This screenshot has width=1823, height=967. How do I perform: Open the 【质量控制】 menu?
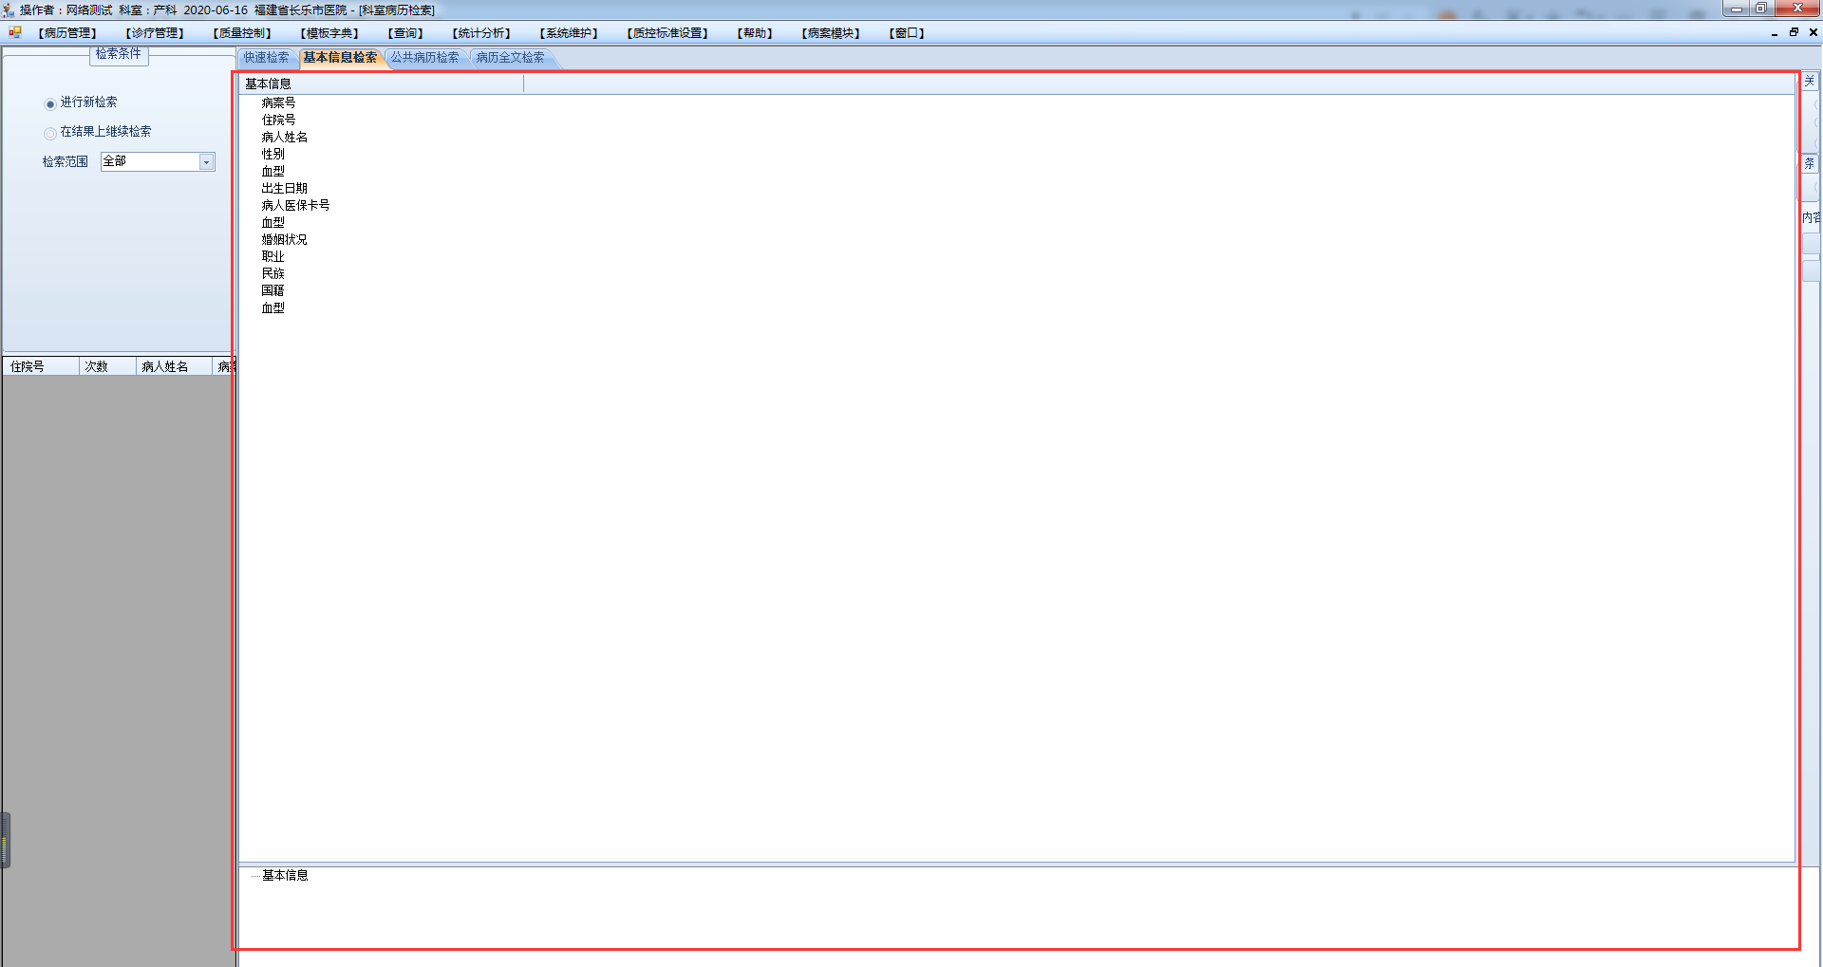(242, 33)
